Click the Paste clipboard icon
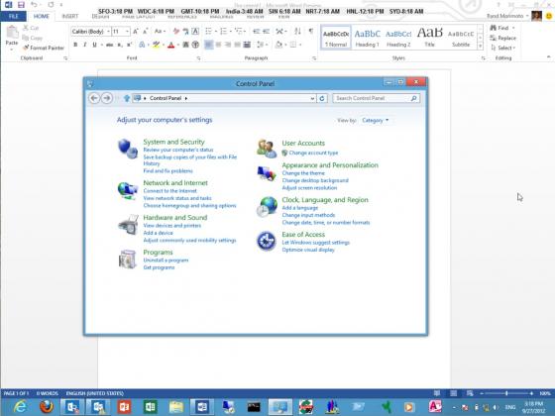 pos(12,33)
